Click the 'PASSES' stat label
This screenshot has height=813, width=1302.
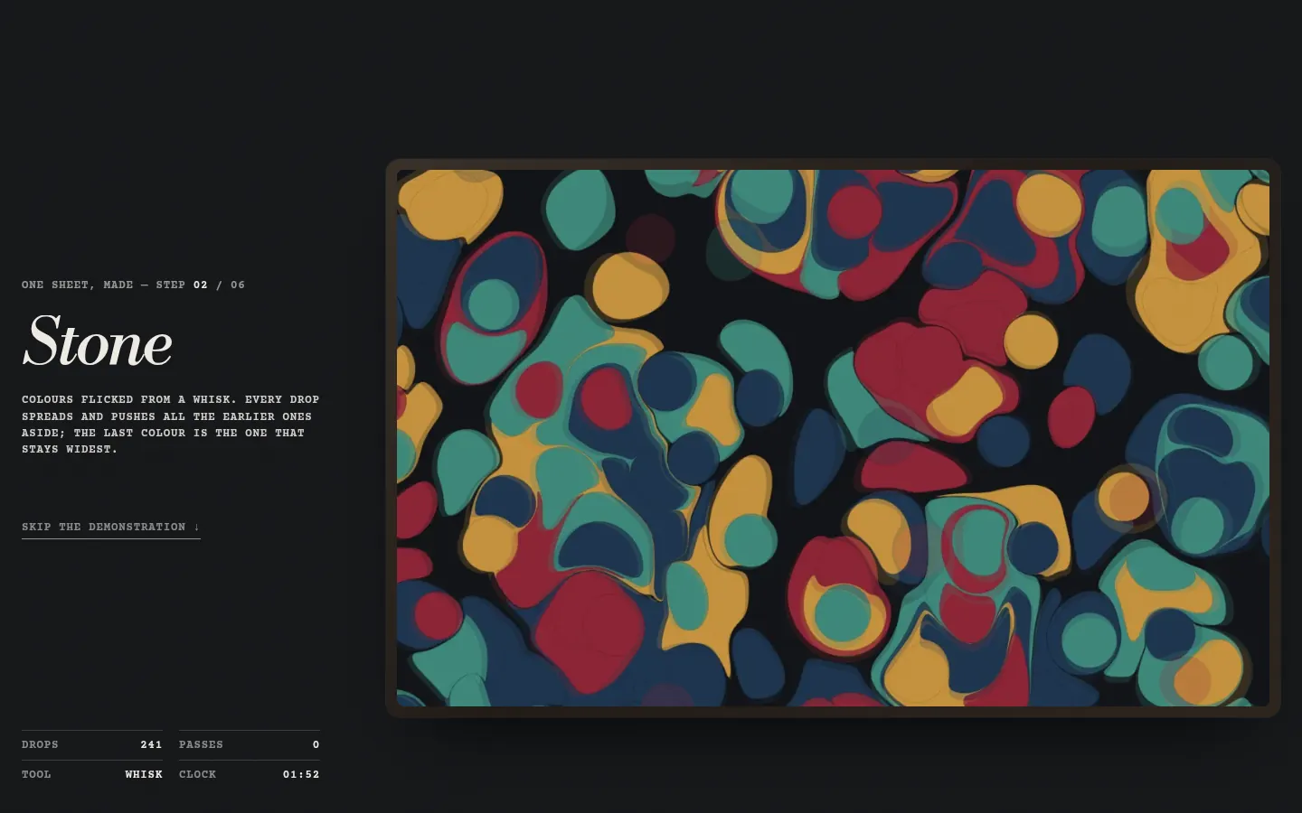(x=201, y=745)
